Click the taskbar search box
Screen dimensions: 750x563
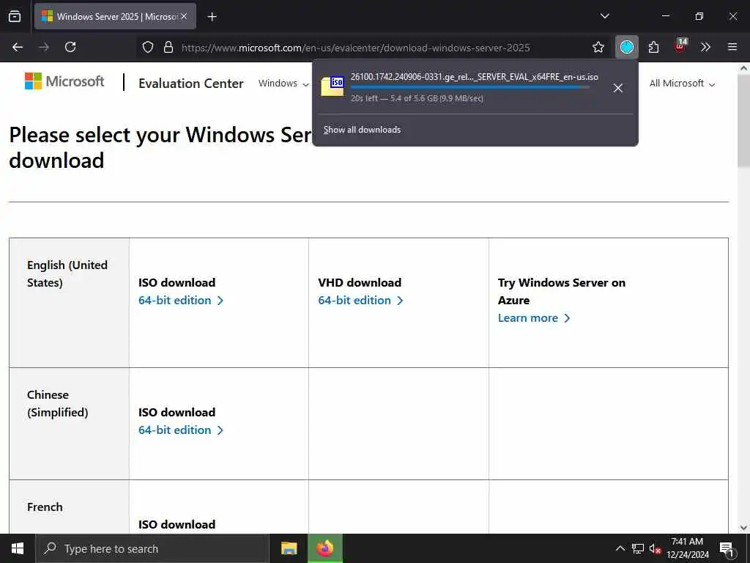pos(152,548)
